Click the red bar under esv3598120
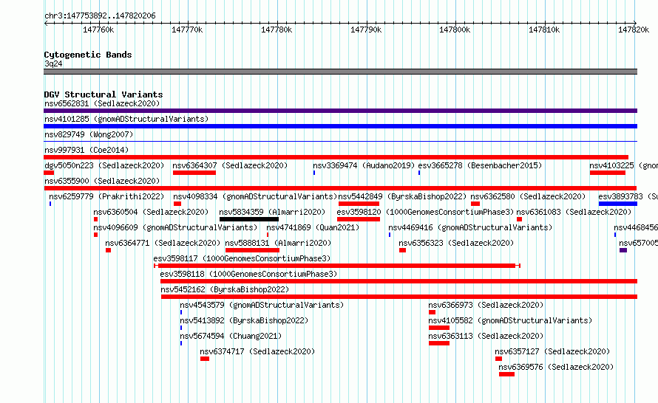Viewport: 658px width, 403px height. coord(359,219)
